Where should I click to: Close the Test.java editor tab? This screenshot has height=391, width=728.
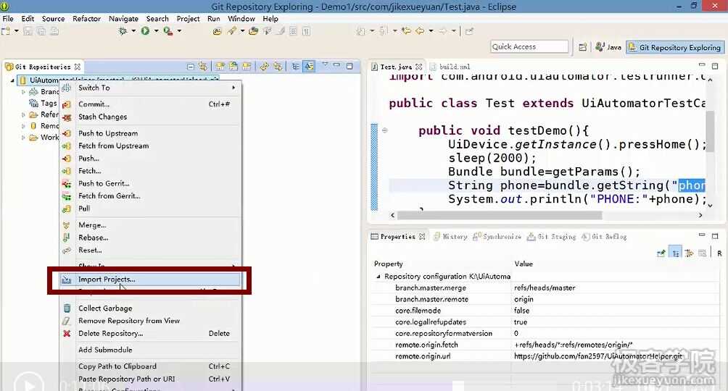419,67
